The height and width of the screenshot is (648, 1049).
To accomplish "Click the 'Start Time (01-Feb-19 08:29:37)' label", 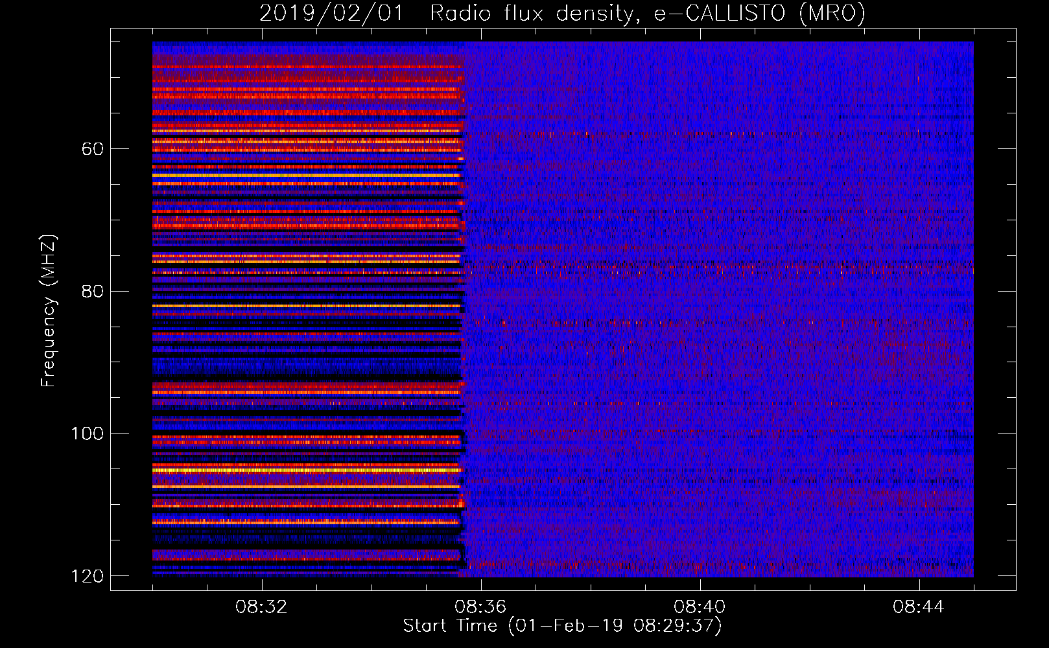I will (562, 626).
